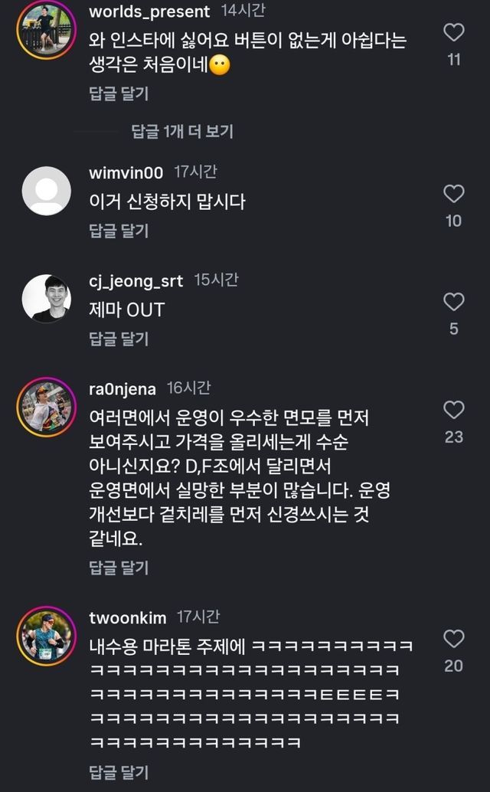Reply to cj_jeong_srt's comment
The width and height of the screenshot is (490, 792).
119,339
